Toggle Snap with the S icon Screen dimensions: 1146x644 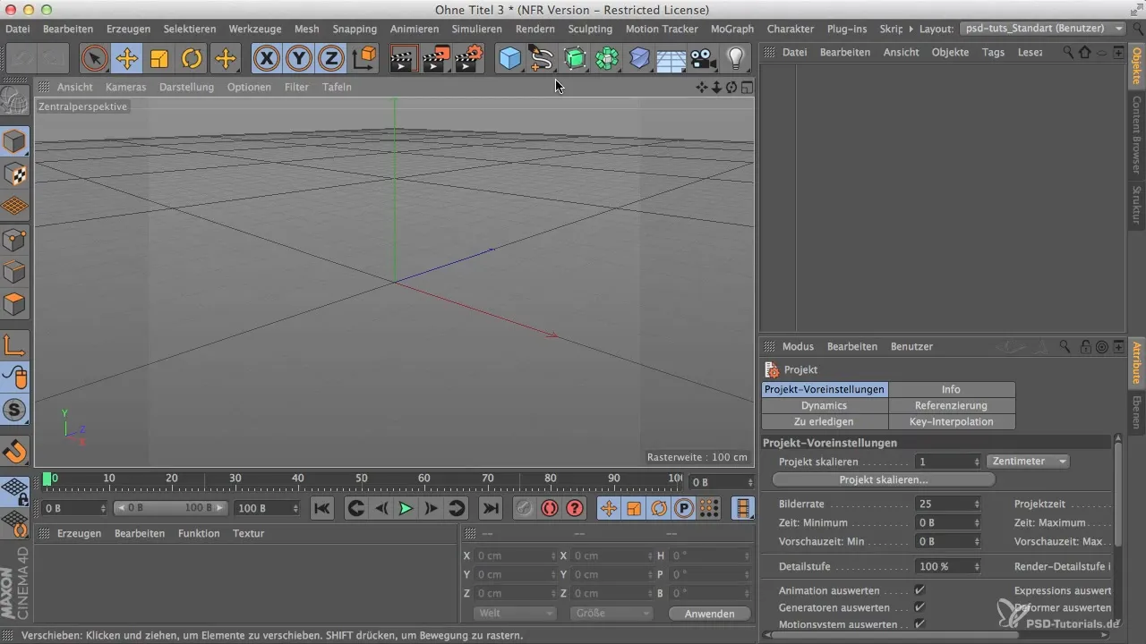click(15, 410)
